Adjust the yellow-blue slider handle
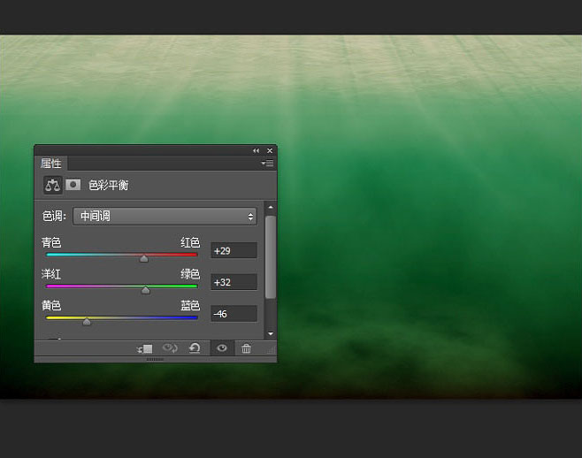Viewport: 582px width, 458px height. [x=87, y=322]
